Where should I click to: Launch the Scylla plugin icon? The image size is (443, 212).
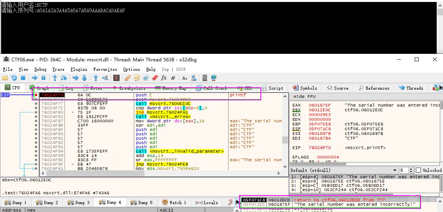tap(116, 78)
